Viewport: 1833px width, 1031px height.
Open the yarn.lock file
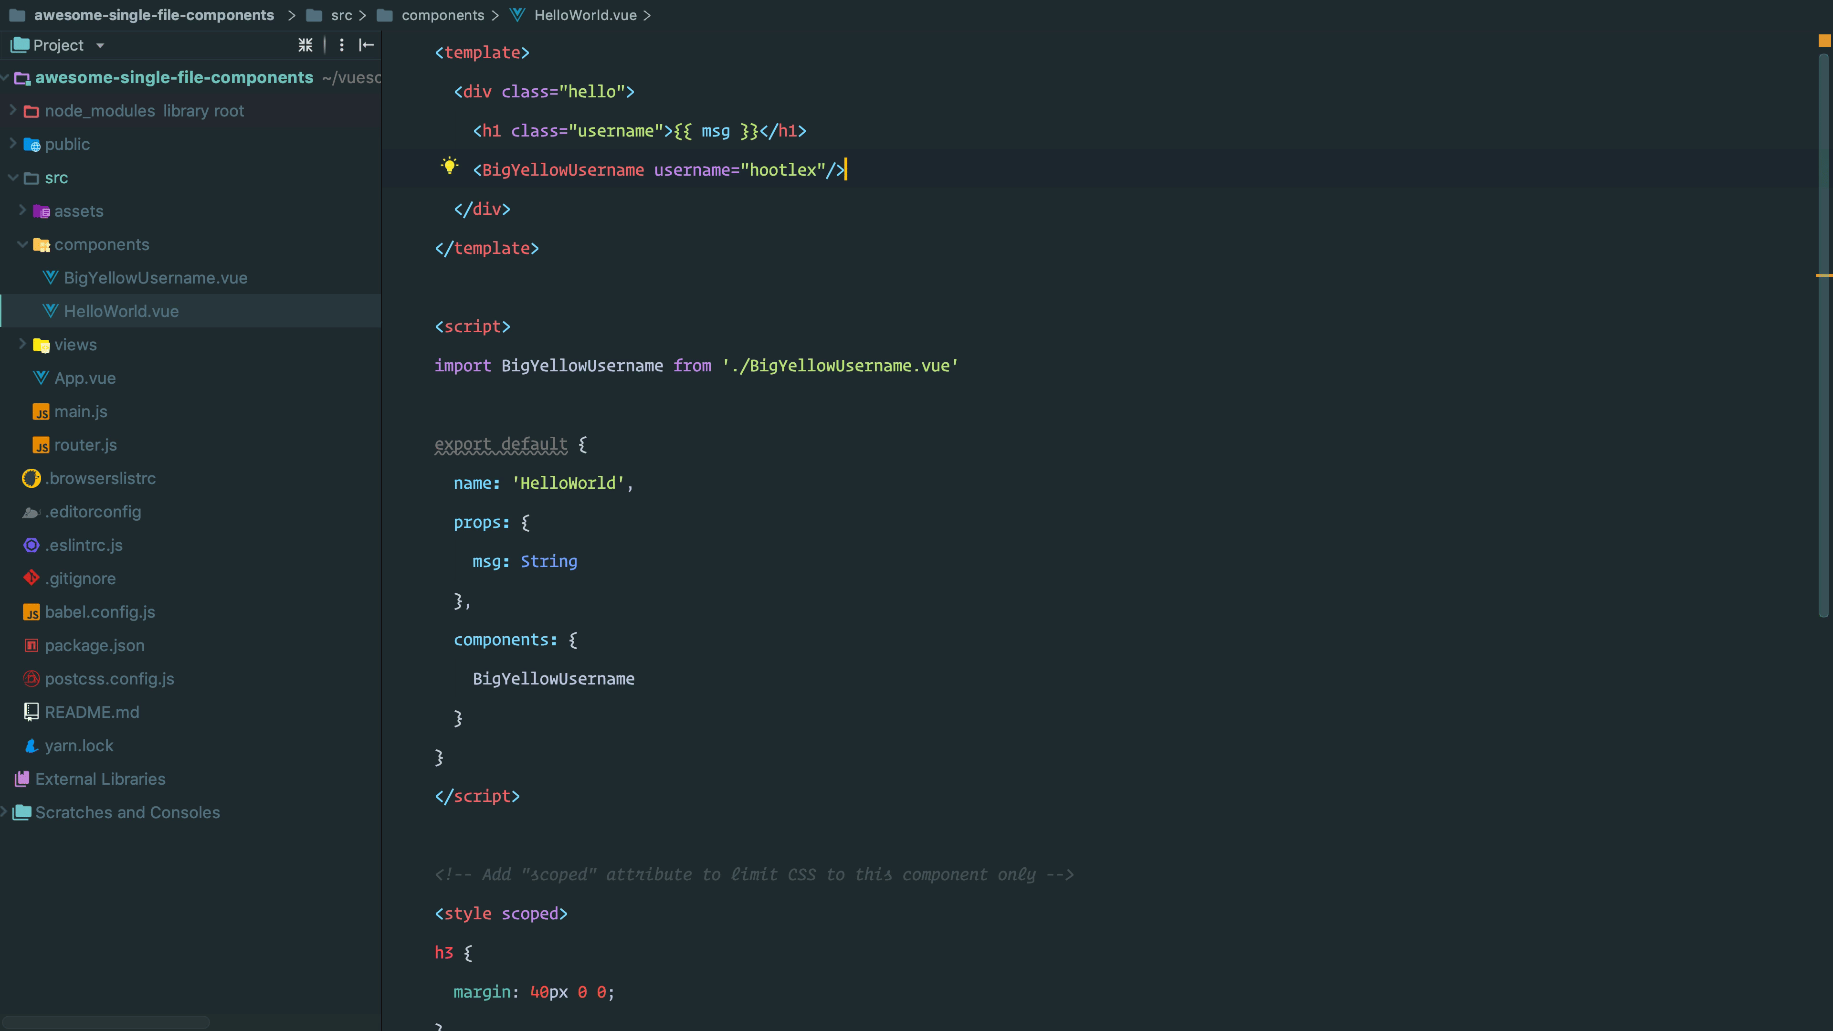tap(78, 747)
